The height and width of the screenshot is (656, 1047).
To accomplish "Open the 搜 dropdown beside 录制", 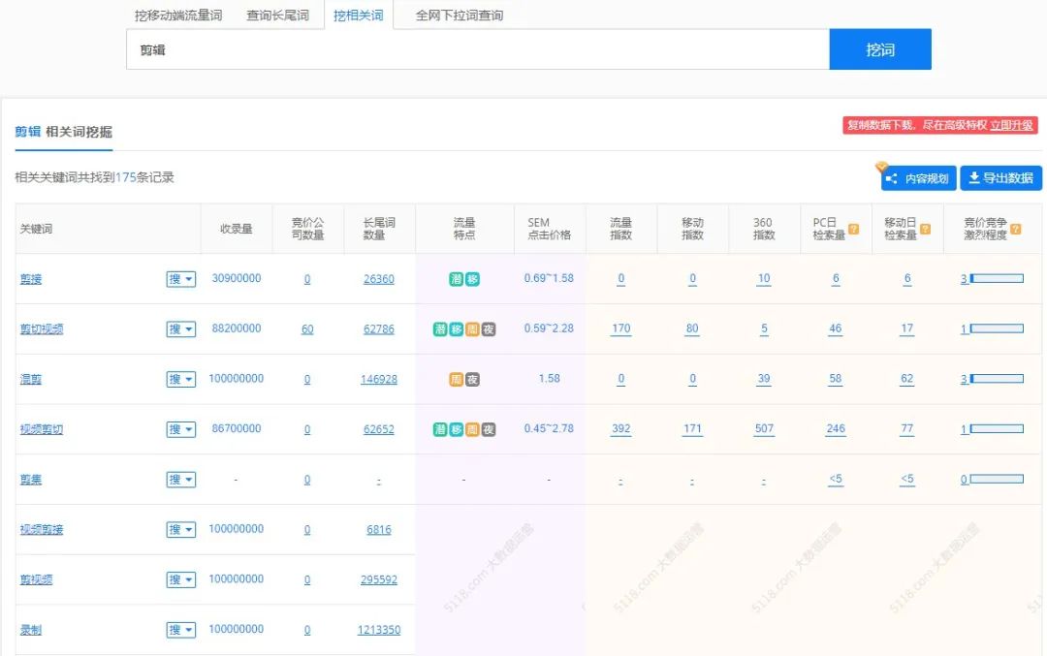I will [180, 629].
